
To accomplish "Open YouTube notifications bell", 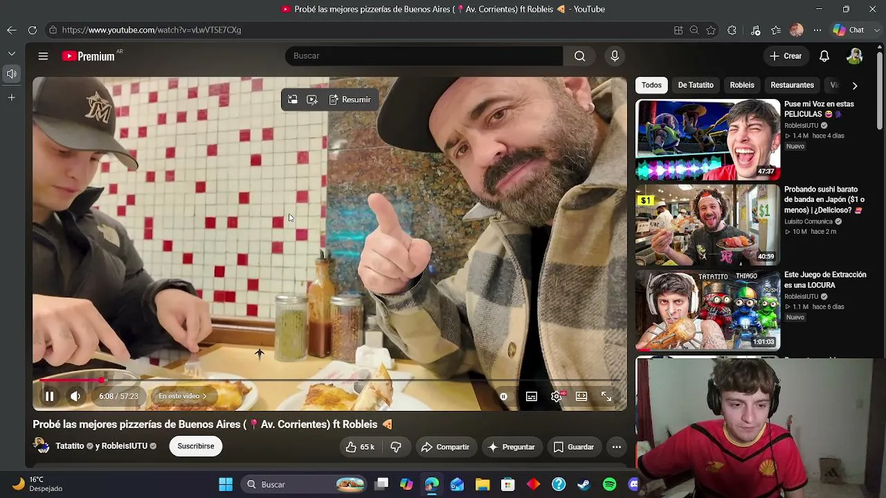I will pos(824,56).
